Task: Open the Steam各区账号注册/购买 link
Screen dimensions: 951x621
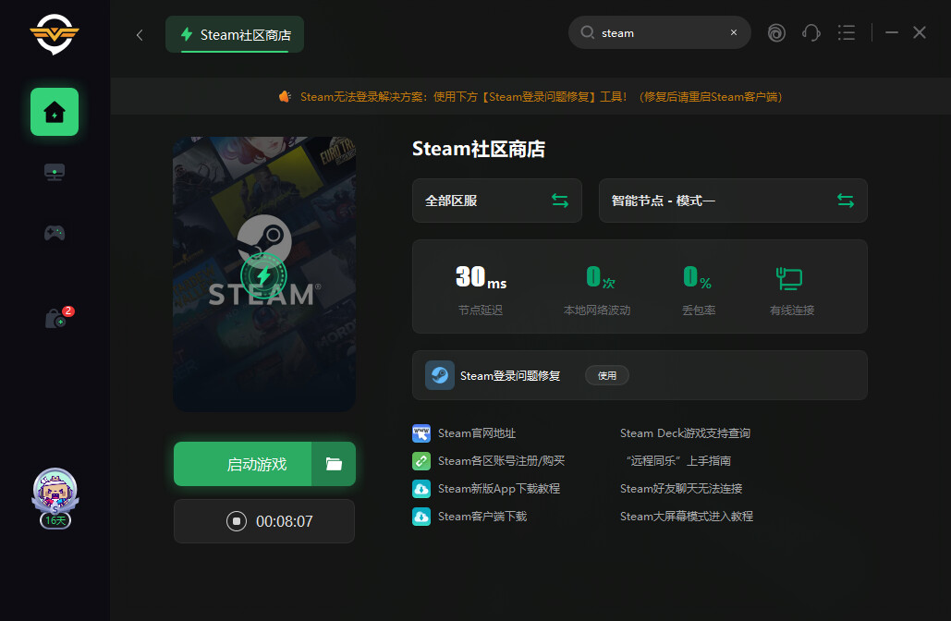Action: pyautogui.click(x=501, y=461)
